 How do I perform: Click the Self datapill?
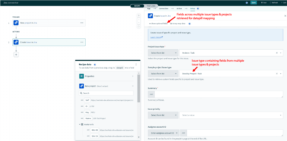(x=87, y=100)
